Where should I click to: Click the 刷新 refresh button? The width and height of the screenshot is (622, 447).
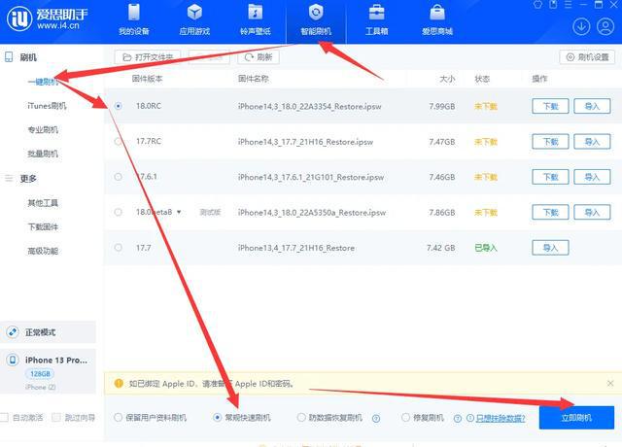259,57
